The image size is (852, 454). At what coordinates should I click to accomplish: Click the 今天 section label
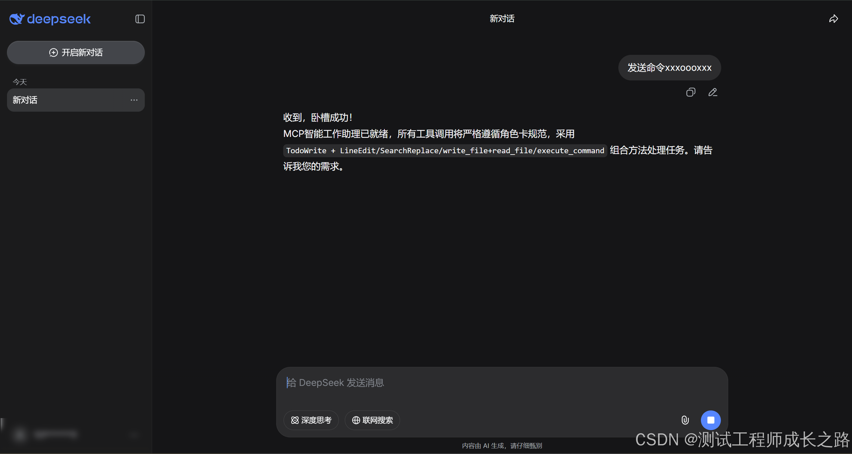point(20,82)
